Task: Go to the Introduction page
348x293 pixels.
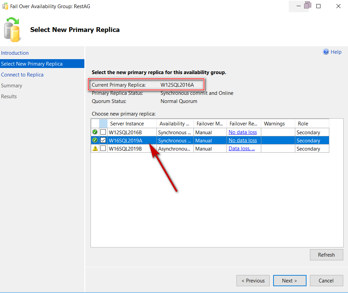Action: 15,53
